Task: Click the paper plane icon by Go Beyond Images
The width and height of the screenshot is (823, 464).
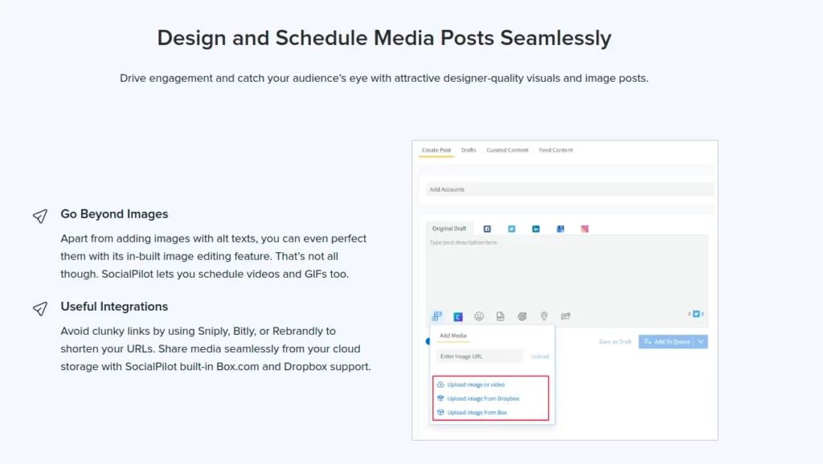Action: point(40,216)
